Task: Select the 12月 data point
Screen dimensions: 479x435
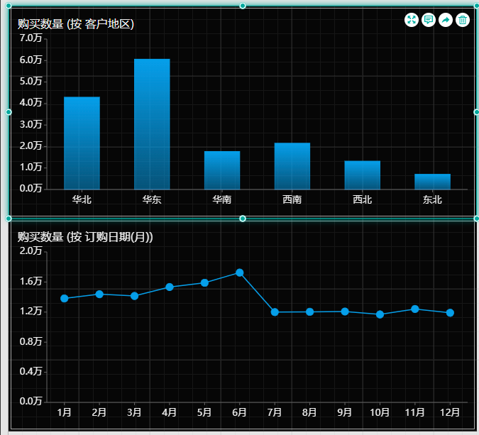Action: pyautogui.click(x=450, y=313)
